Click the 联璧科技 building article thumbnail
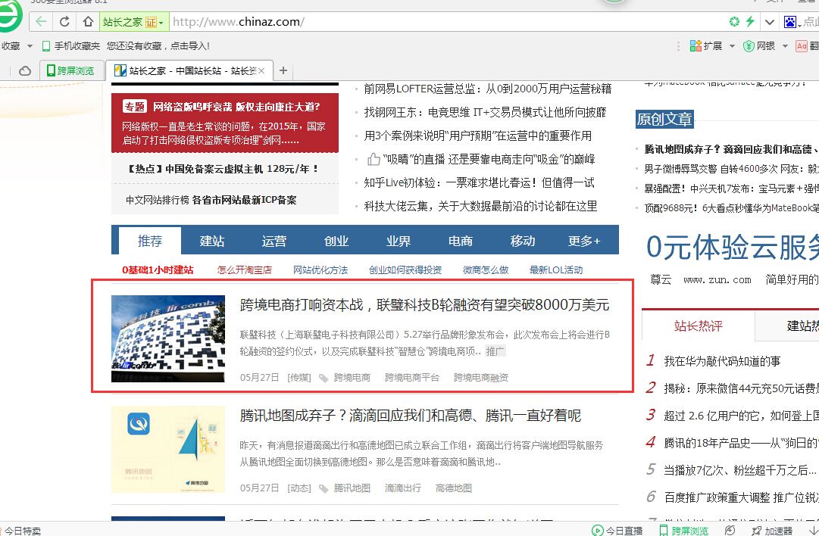 pyautogui.click(x=168, y=338)
